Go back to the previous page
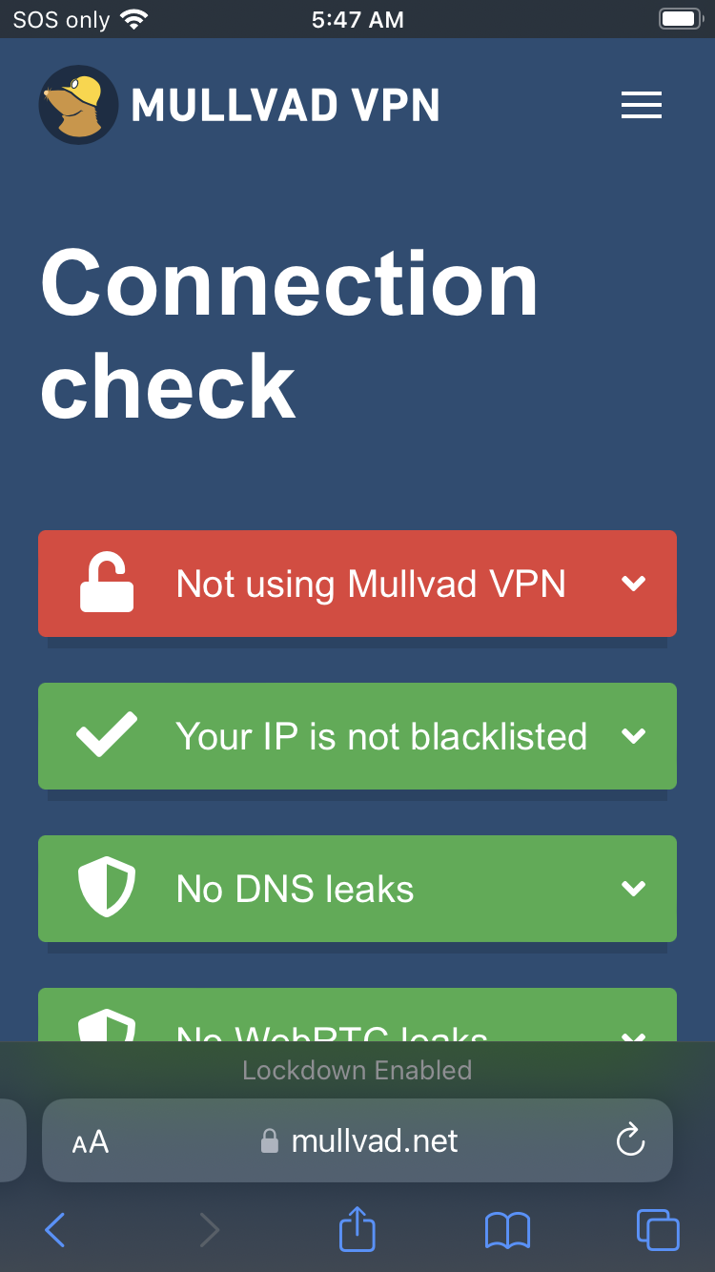The width and height of the screenshot is (715, 1272). [x=55, y=1230]
